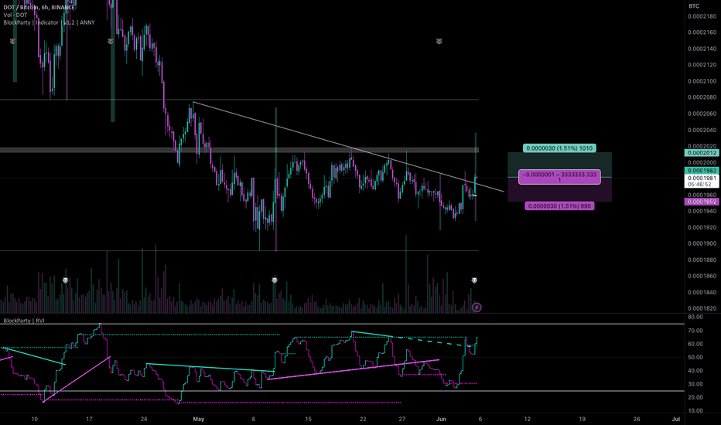Viewport: 721px width, 425px height.
Task: Click the teal entry price tag 0.0001982
Action: [701, 171]
